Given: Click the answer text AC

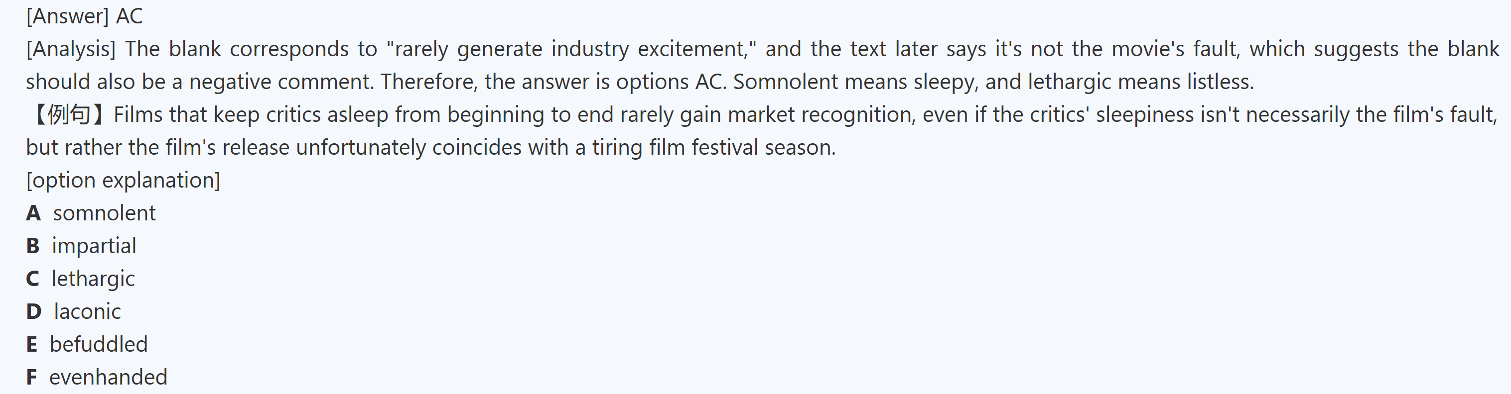Looking at the screenshot, I should click(x=129, y=16).
